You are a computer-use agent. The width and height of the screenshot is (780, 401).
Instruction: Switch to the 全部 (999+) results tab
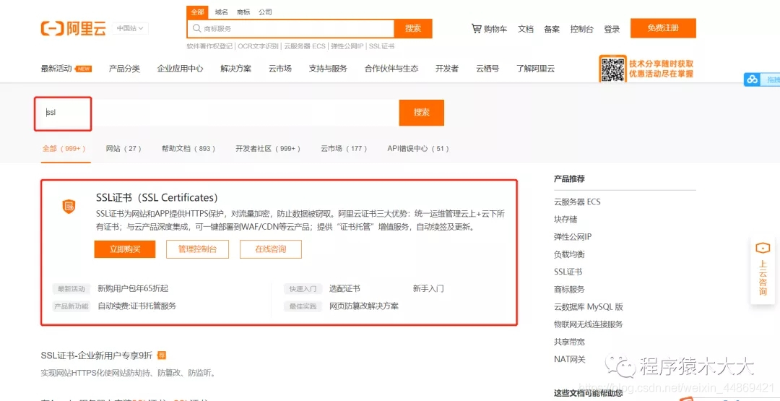[65, 148]
